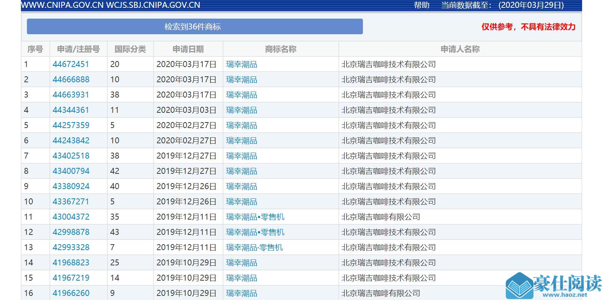Open registration number 41966260
This screenshot has height=300, width=603.
[x=71, y=293]
